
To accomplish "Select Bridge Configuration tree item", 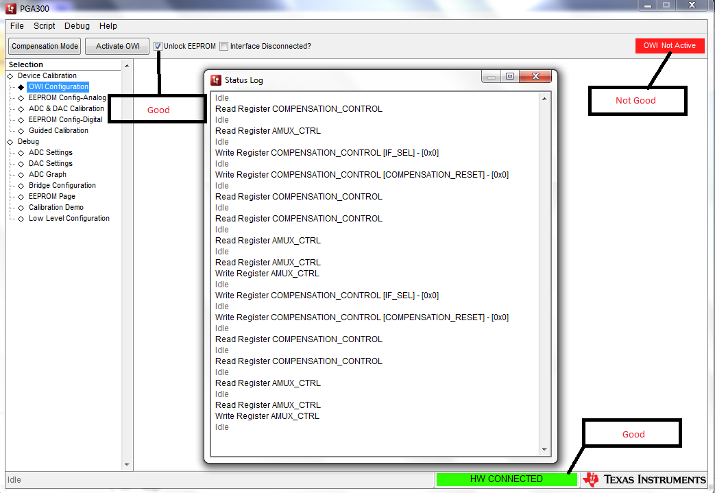I will pyautogui.click(x=62, y=185).
